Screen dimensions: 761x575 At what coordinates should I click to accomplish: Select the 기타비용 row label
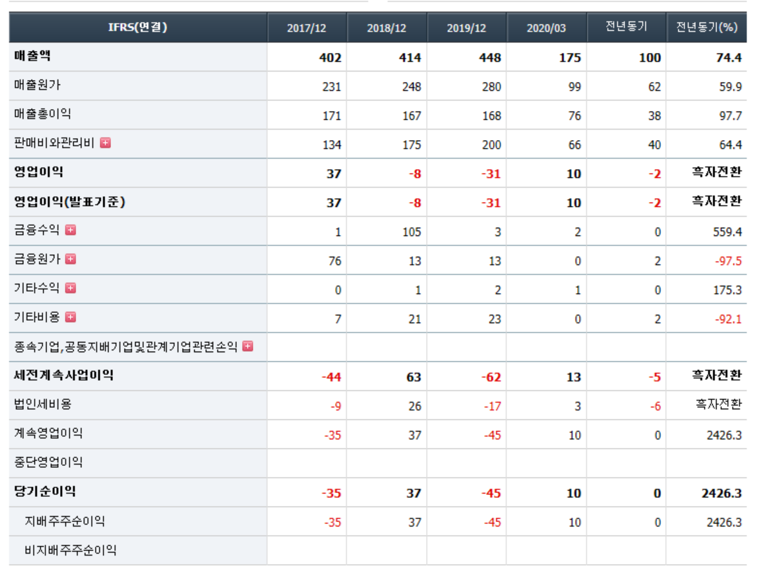pyautogui.click(x=37, y=318)
